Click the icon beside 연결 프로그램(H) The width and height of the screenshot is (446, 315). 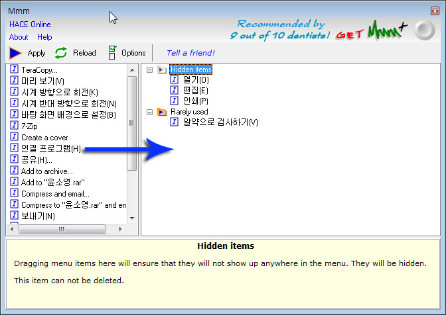coord(14,148)
